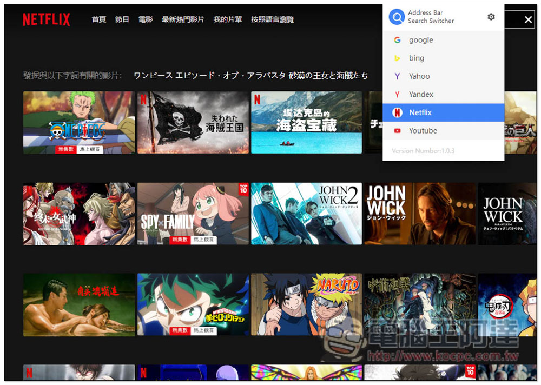Click the Bing icon in switcher list

(397, 58)
